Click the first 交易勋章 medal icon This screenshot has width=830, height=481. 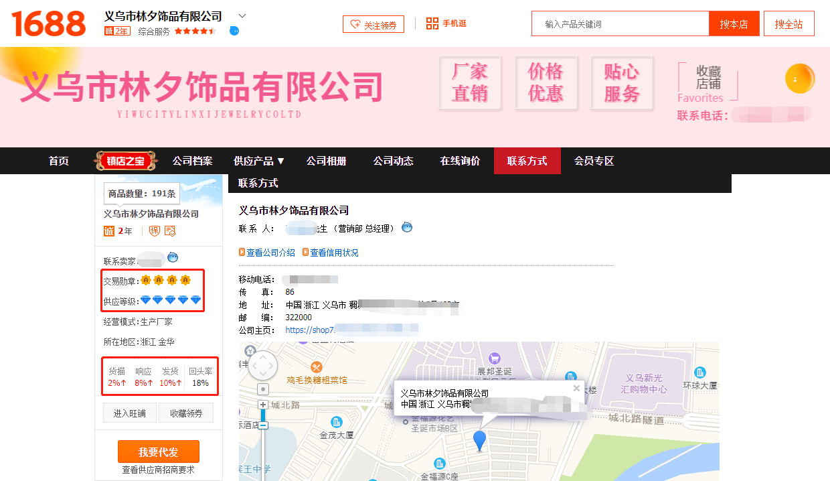coord(145,280)
